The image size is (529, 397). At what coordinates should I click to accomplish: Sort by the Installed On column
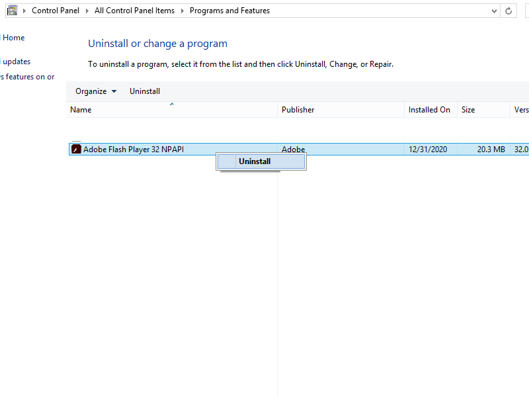(428, 110)
